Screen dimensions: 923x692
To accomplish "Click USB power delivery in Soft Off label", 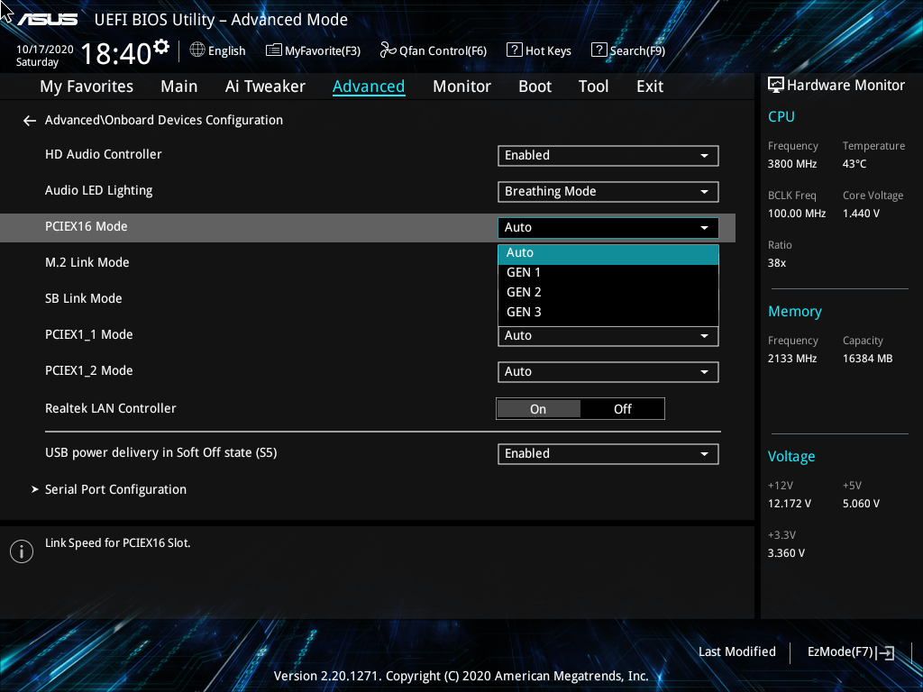I will (161, 452).
